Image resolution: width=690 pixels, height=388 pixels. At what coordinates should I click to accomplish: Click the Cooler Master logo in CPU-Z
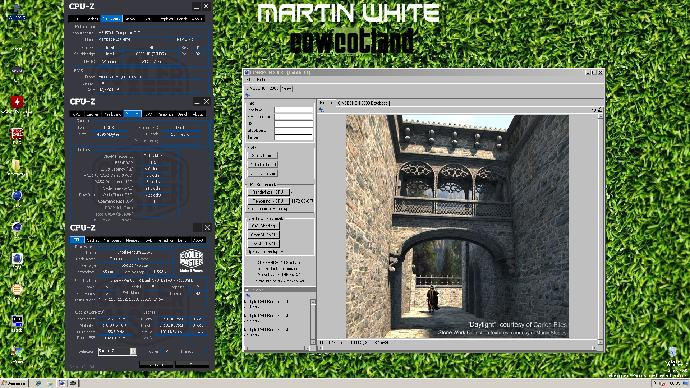tap(192, 260)
